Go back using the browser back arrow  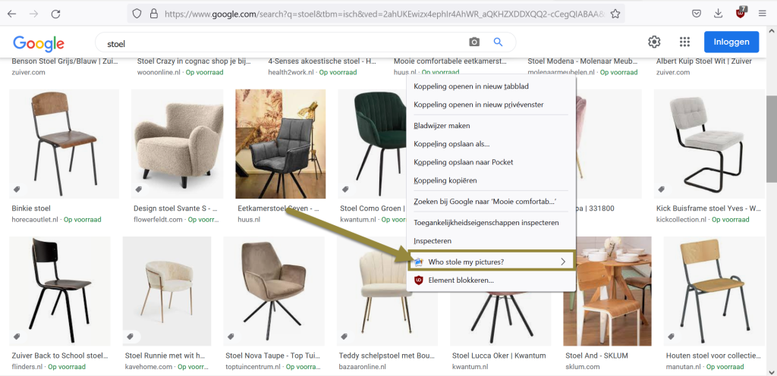coord(12,14)
